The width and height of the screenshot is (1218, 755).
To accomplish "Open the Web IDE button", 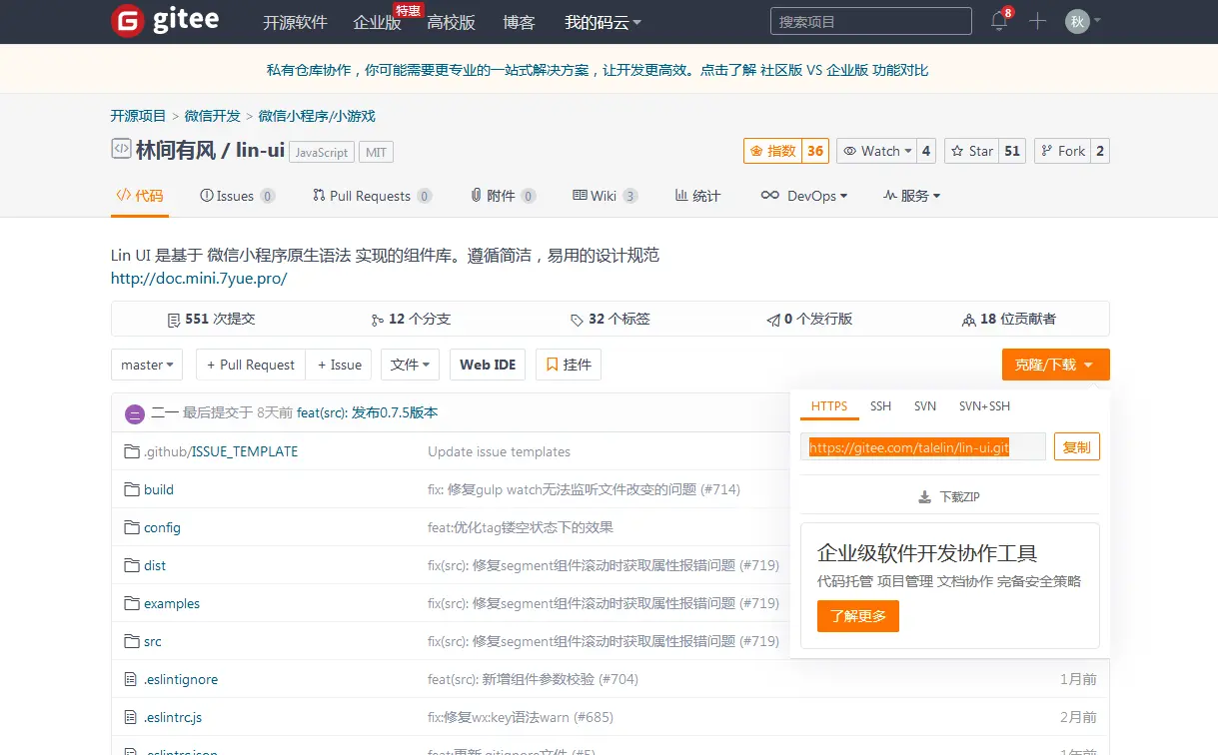I will click(x=488, y=365).
